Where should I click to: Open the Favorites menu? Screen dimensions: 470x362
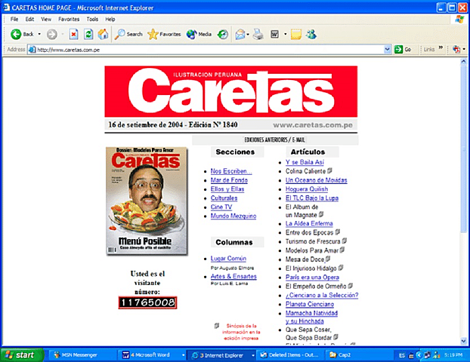point(69,19)
